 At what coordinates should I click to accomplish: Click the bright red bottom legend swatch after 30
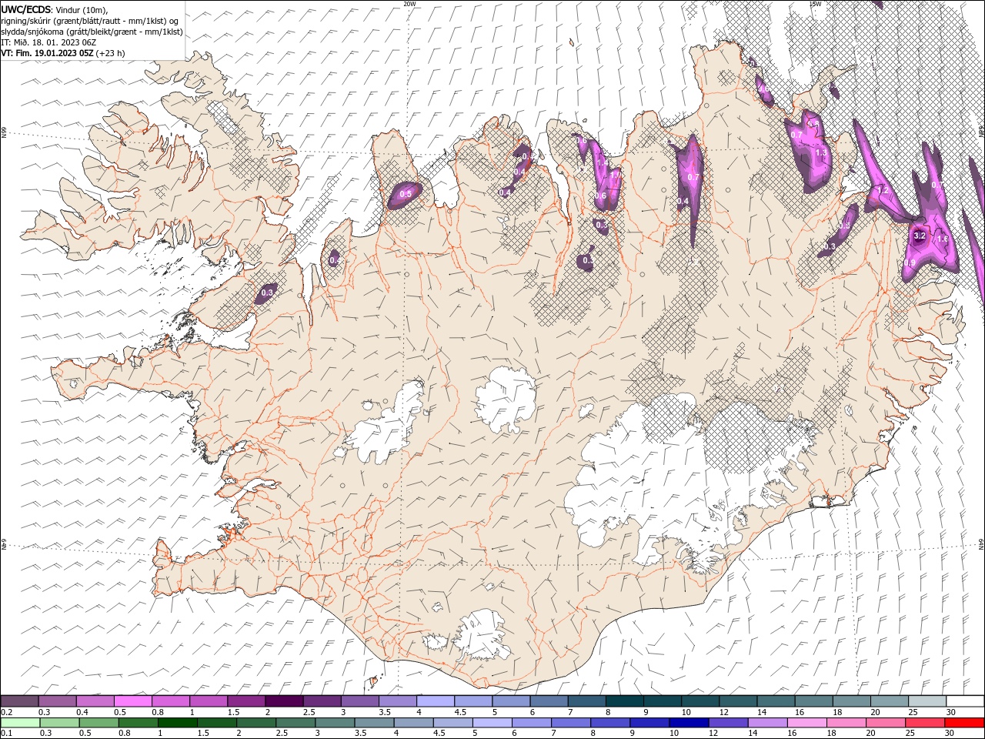pyautogui.click(x=964, y=723)
